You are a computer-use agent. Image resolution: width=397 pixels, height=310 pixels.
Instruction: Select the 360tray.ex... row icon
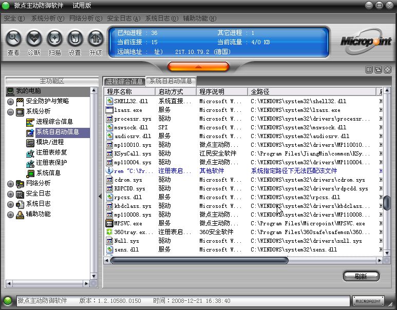pos(109,232)
